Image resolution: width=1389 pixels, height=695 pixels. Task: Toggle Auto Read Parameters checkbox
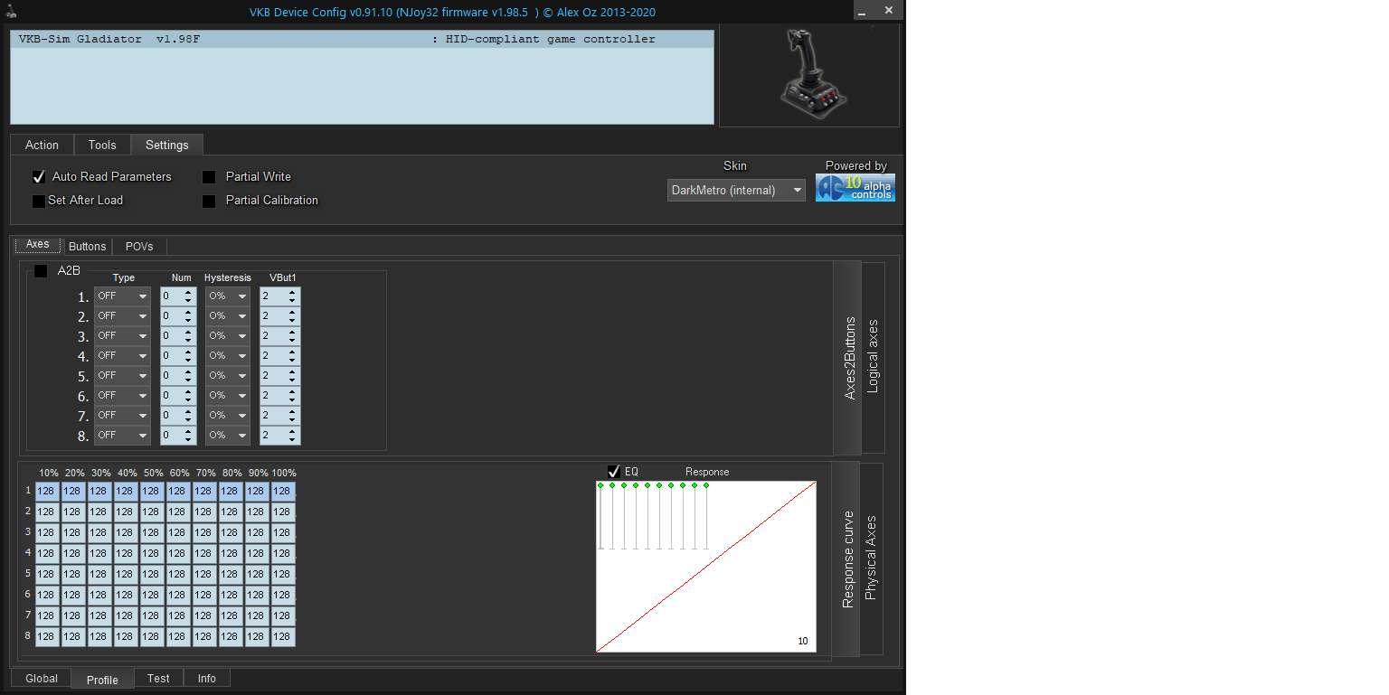tap(39, 177)
